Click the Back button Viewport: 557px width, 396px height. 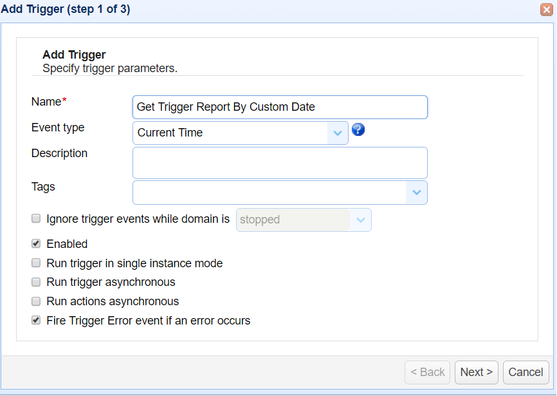pos(427,372)
